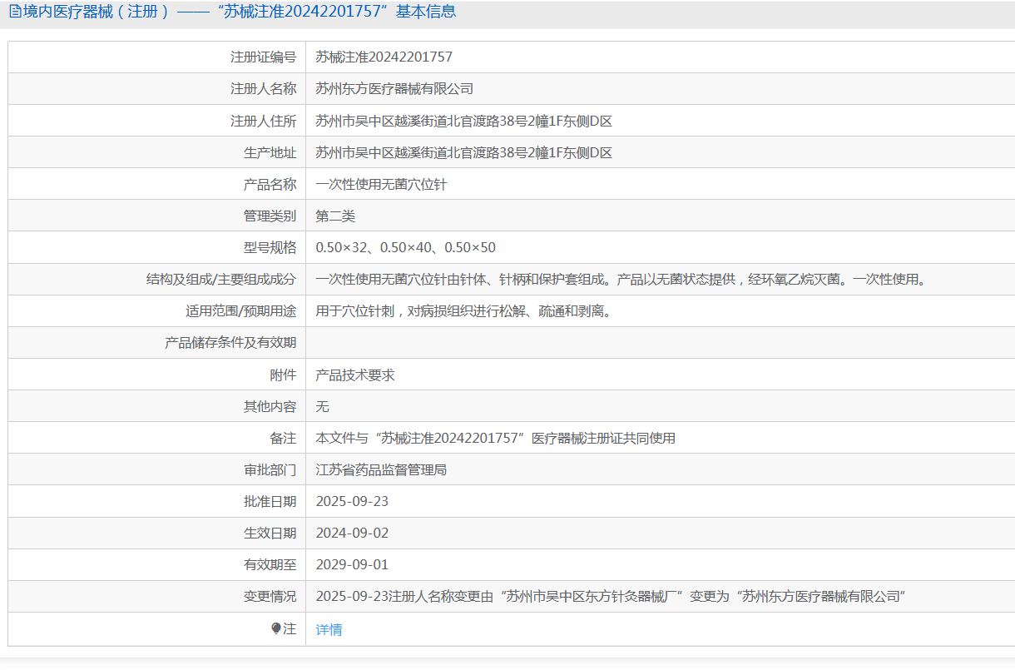Screen dimensions: 1015x670
Task: Click the 产品技术要求 attachment text
Action: (x=355, y=375)
